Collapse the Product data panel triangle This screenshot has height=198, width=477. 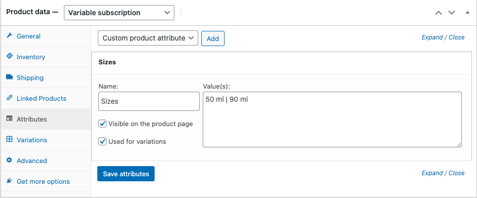click(467, 13)
